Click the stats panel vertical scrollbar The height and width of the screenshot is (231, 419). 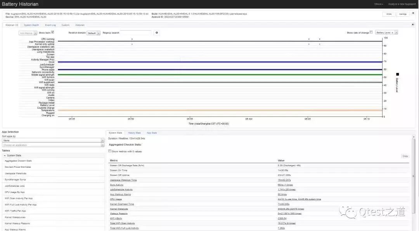coord(414,177)
